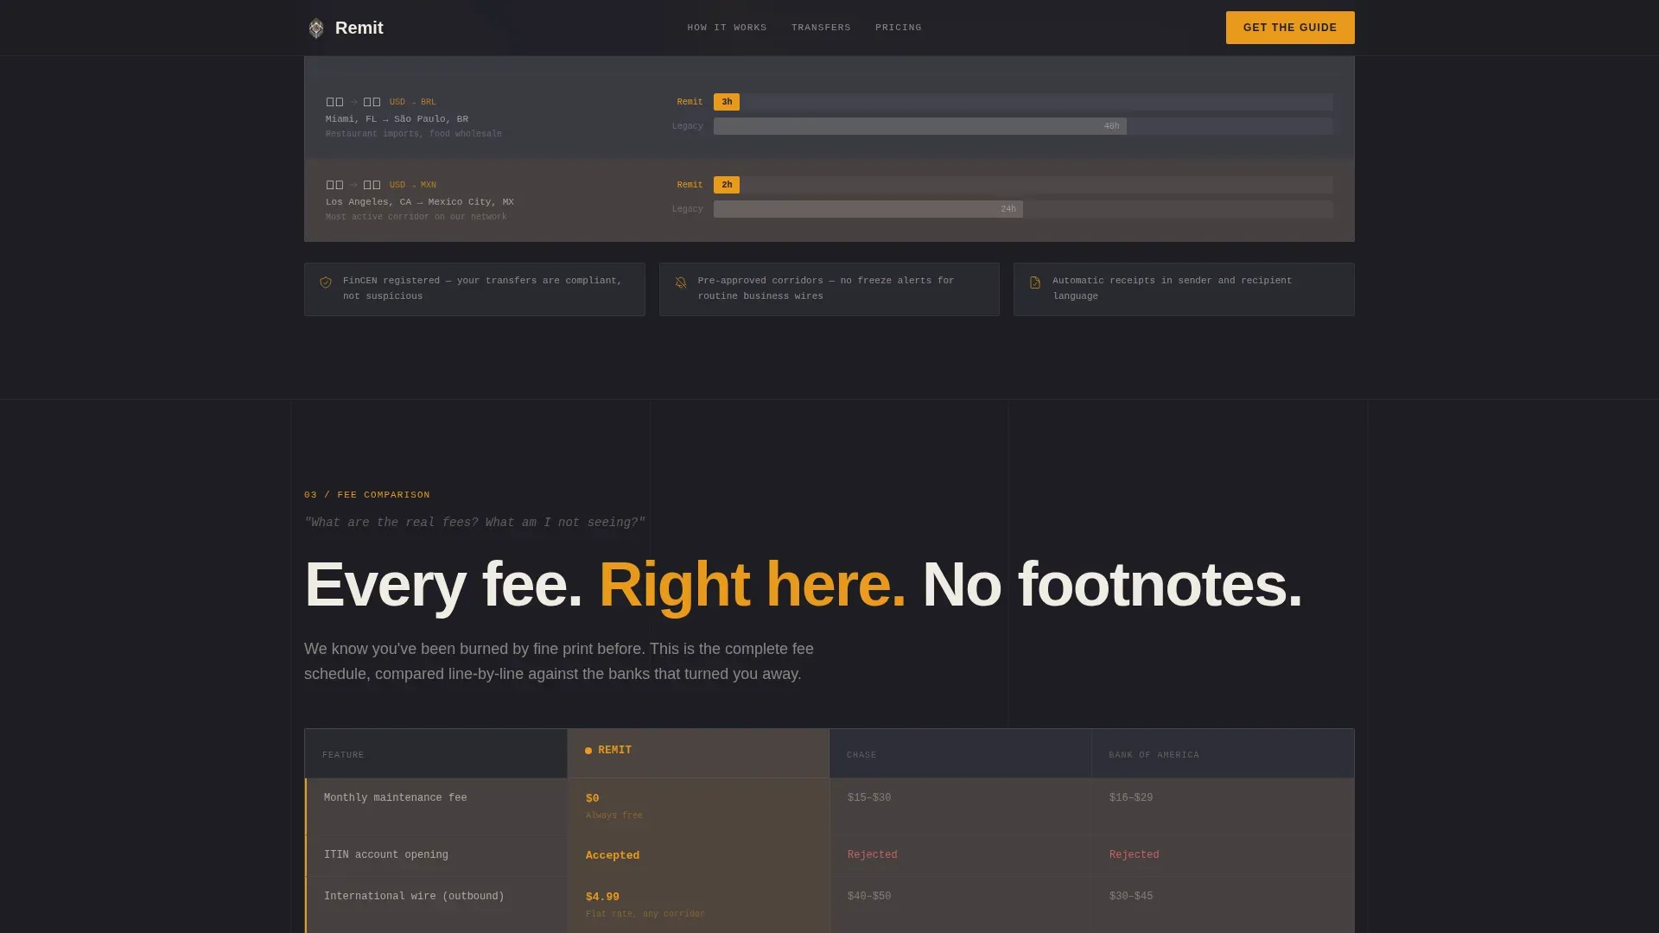Click the USD to BRL flag pair

tap(353, 102)
